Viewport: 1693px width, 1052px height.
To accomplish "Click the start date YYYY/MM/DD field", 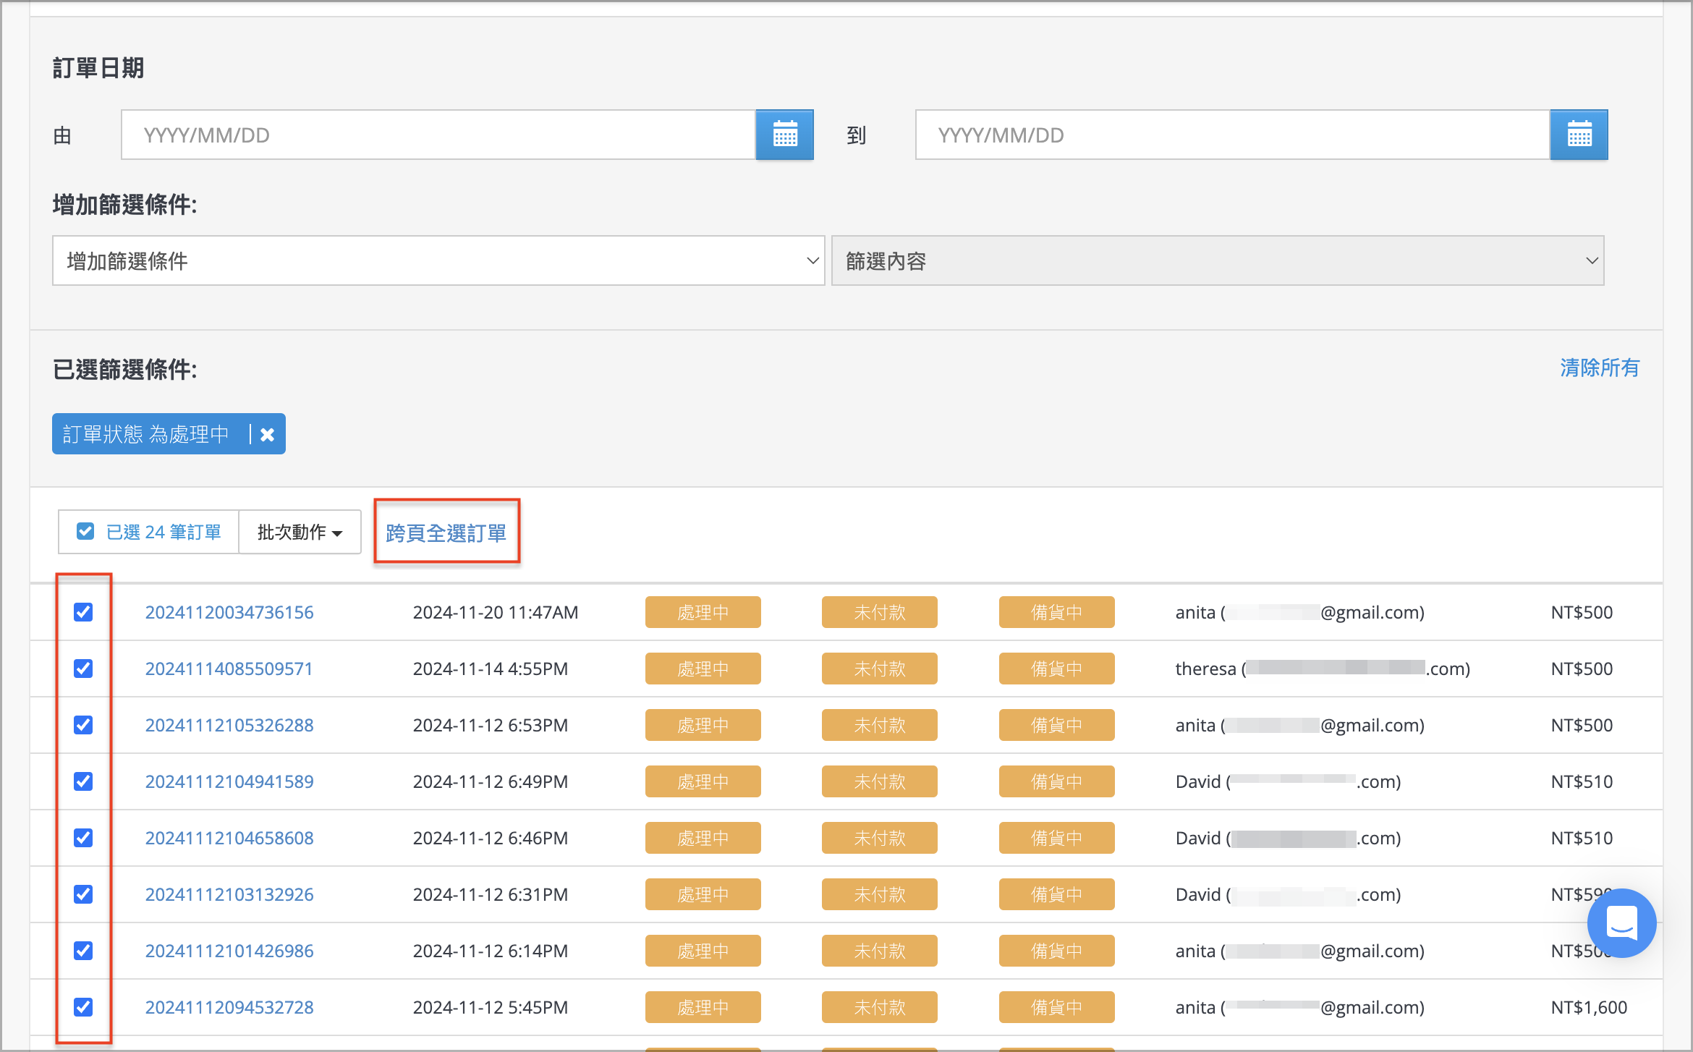I will pyautogui.click(x=438, y=135).
